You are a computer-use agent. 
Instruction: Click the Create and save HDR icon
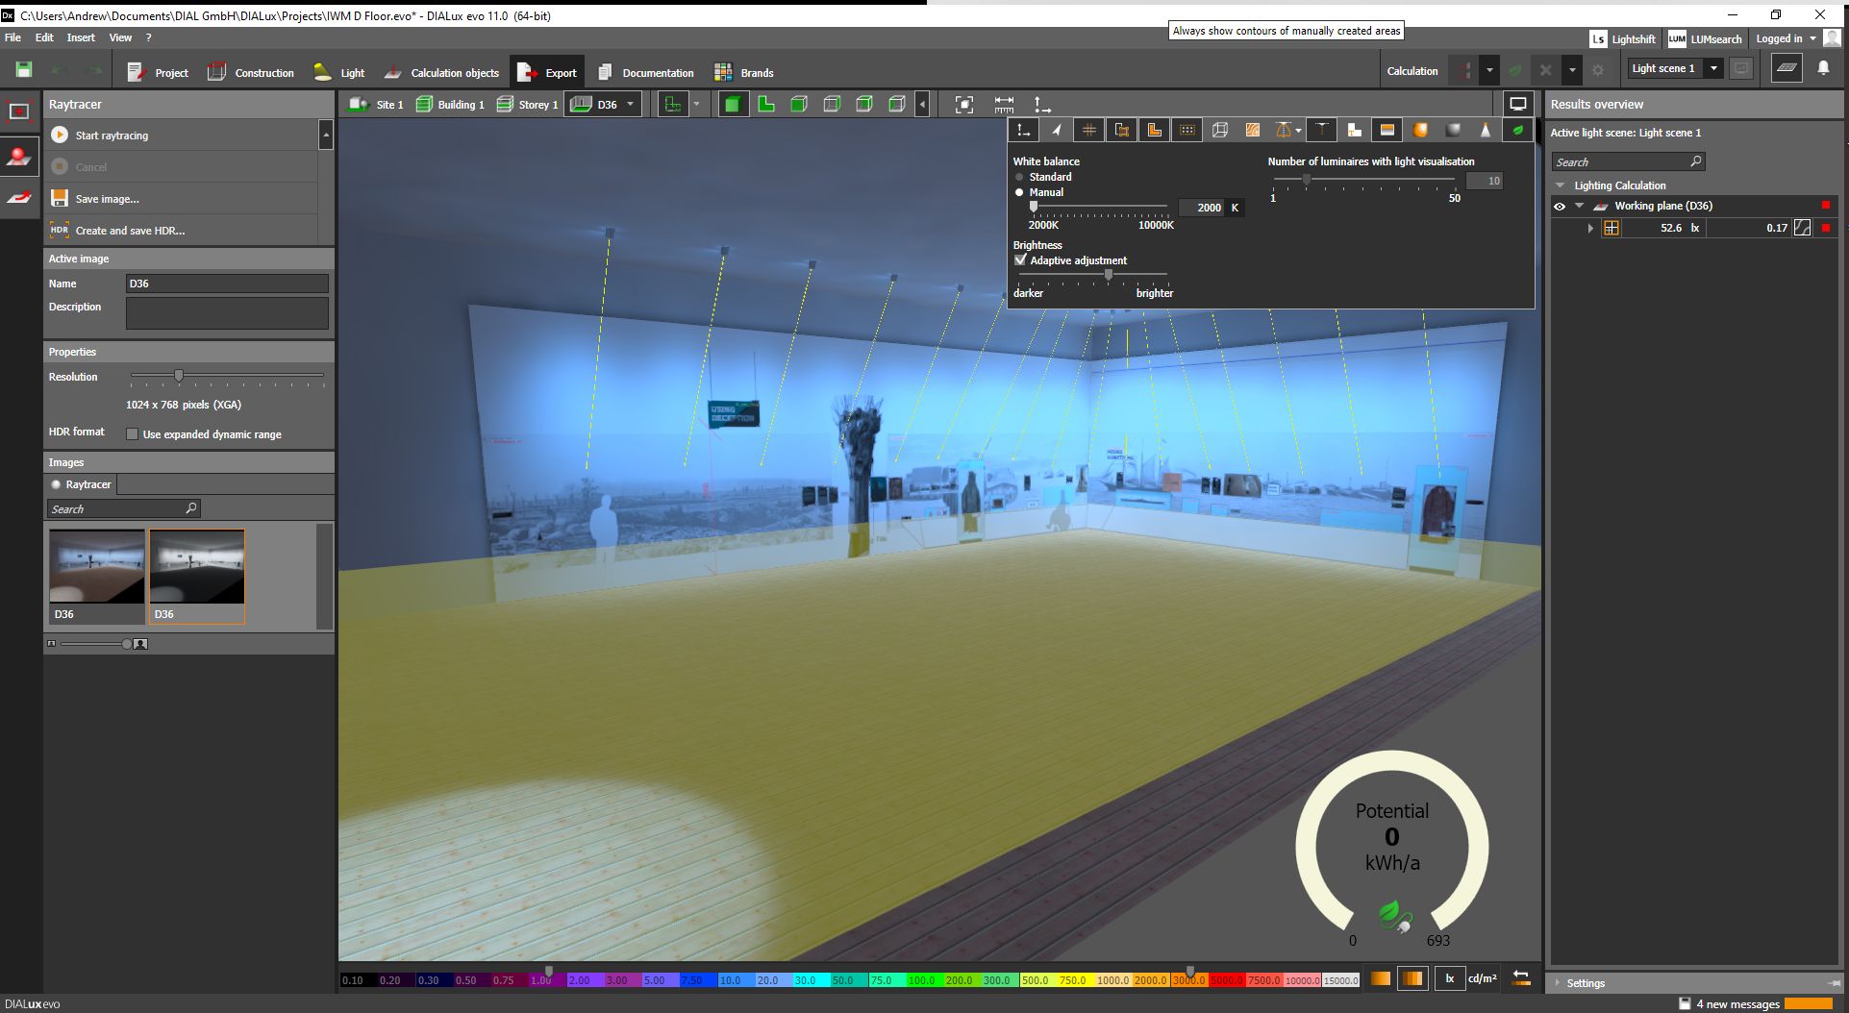pyautogui.click(x=60, y=230)
